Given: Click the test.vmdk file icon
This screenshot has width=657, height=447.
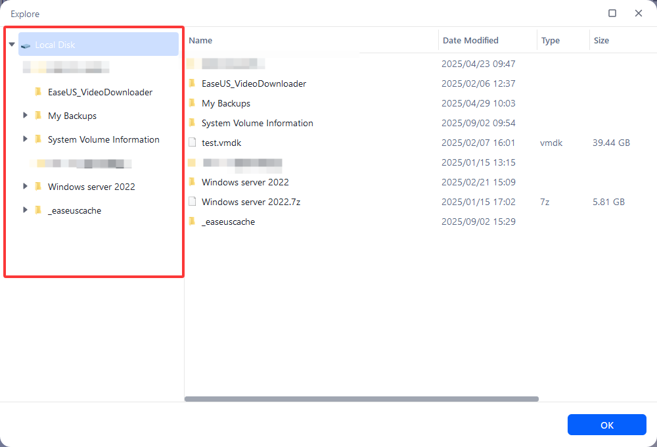Looking at the screenshot, I should click(x=192, y=143).
